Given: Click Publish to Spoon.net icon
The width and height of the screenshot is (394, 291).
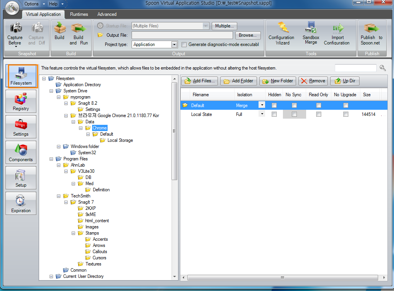Looking at the screenshot, I should coord(372,28).
